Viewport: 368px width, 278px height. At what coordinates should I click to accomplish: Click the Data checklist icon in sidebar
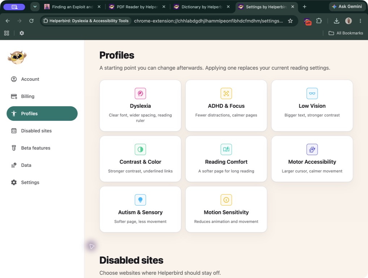14,165
